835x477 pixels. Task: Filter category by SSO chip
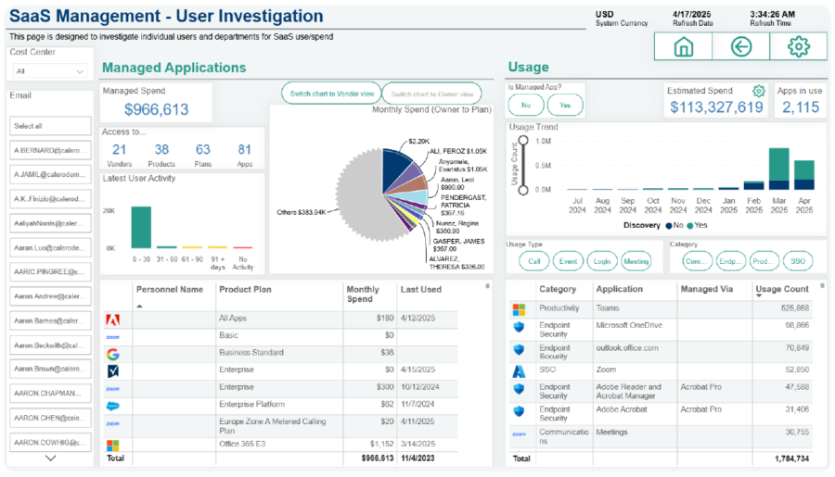click(798, 261)
